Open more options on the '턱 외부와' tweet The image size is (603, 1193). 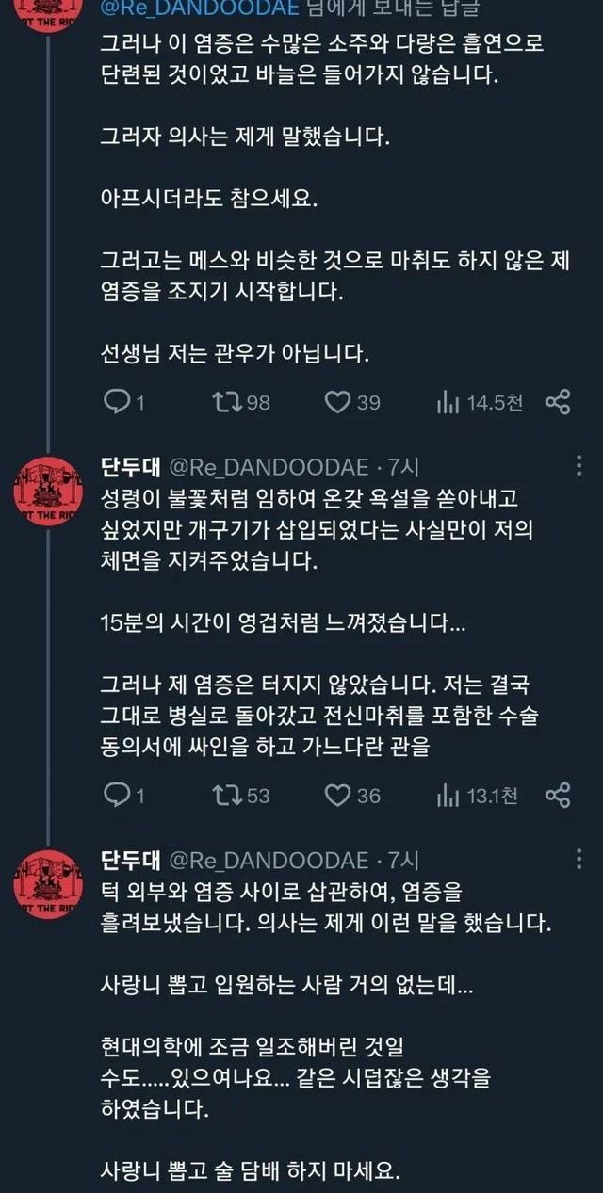[x=579, y=859]
